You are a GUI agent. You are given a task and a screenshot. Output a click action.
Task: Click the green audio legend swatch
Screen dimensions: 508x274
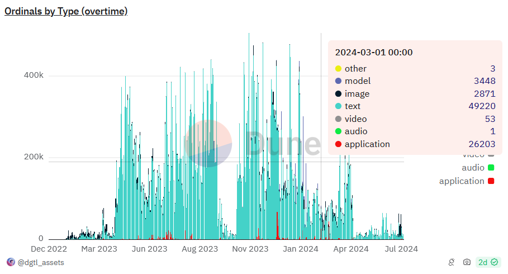491,168
